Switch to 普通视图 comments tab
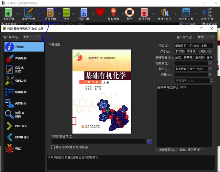This screenshot has height=172, width=220. point(166,150)
